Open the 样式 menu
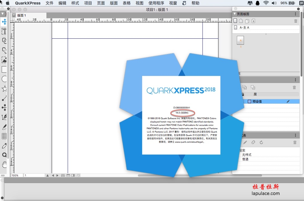Screen dimensions: 304x201 [75, 3]
